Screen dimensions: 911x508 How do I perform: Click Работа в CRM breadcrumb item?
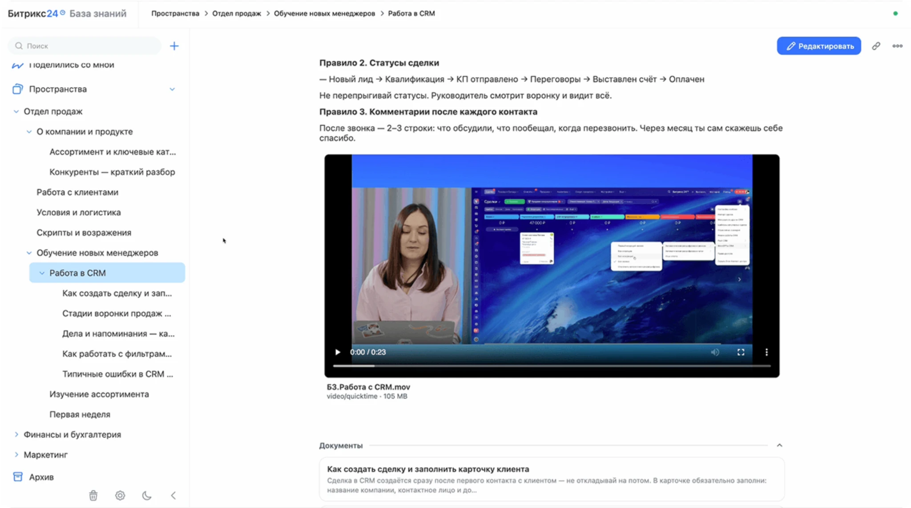point(411,13)
